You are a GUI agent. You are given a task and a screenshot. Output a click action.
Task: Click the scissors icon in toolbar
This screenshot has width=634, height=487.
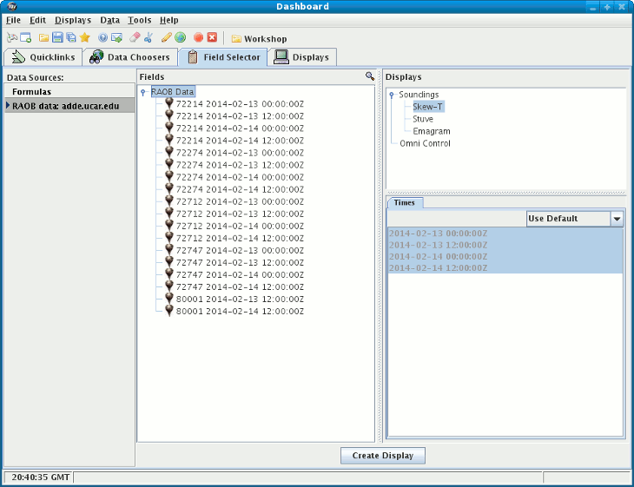pyautogui.click(x=149, y=38)
